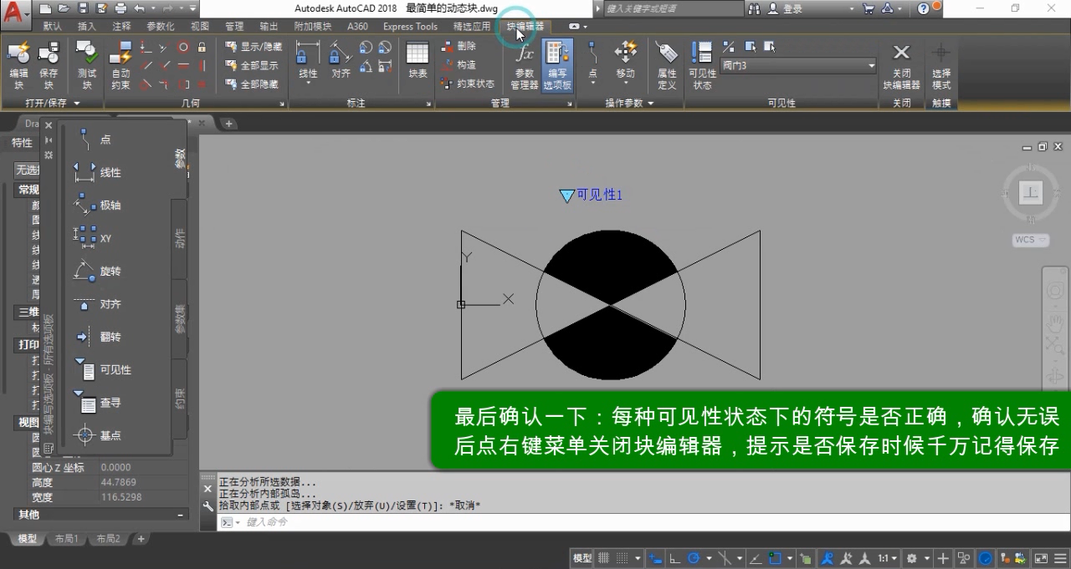The width and height of the screenshot is (1071, 569).
Task: Click Hide All (全部隐藏) constraints button
Action: pos(252,84)
